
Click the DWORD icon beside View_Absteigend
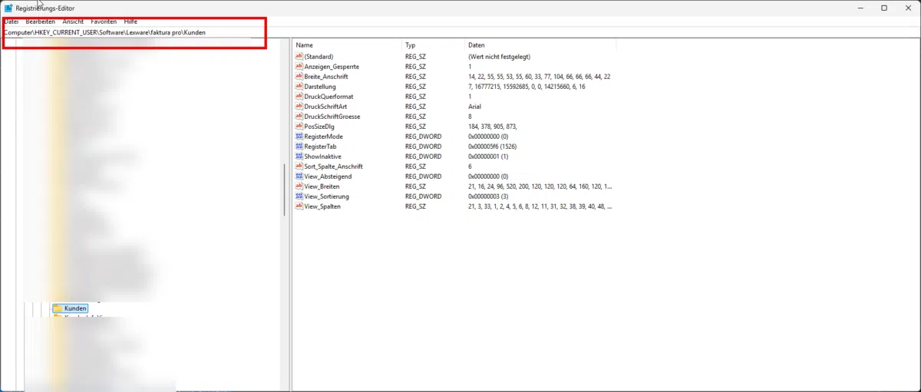click(x=299, y=176)
